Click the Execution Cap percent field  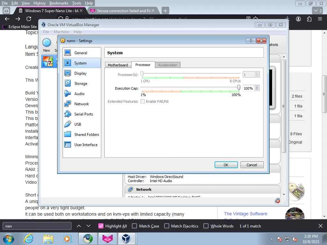click(249, 88)
